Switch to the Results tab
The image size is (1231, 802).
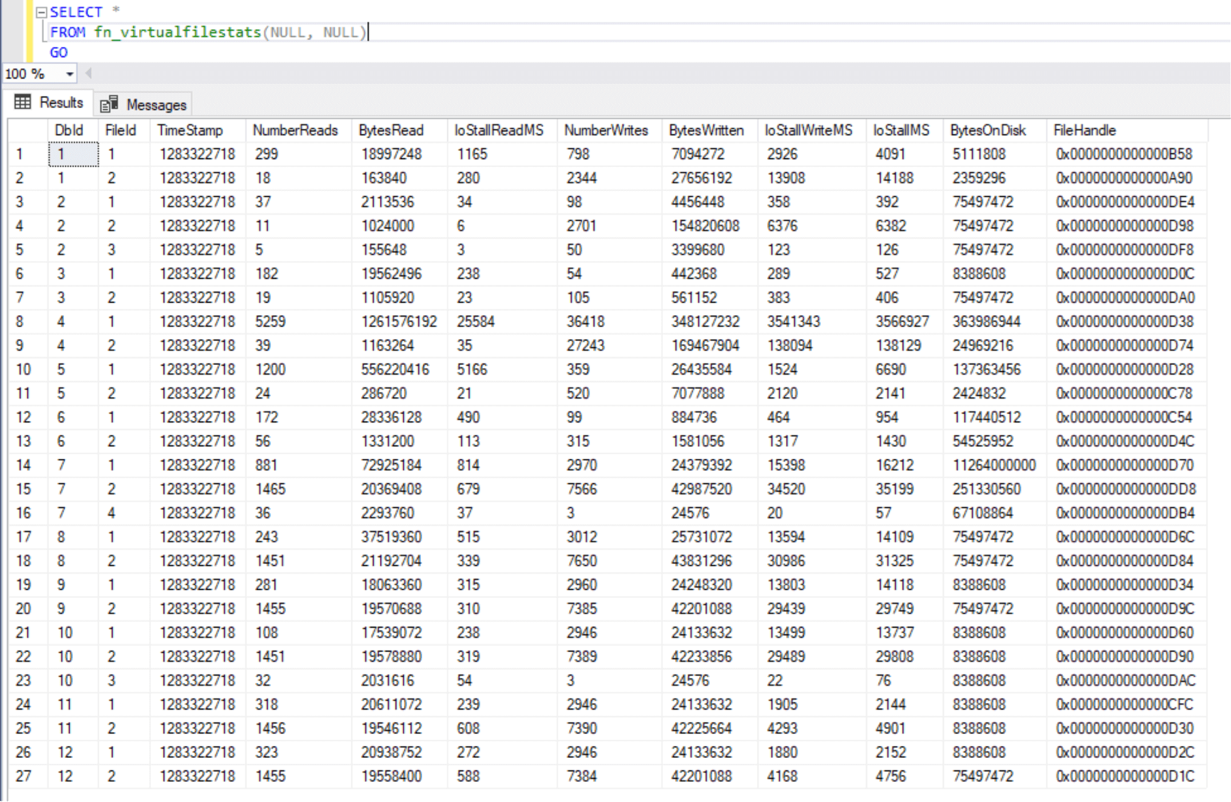(x=61, y=103)
